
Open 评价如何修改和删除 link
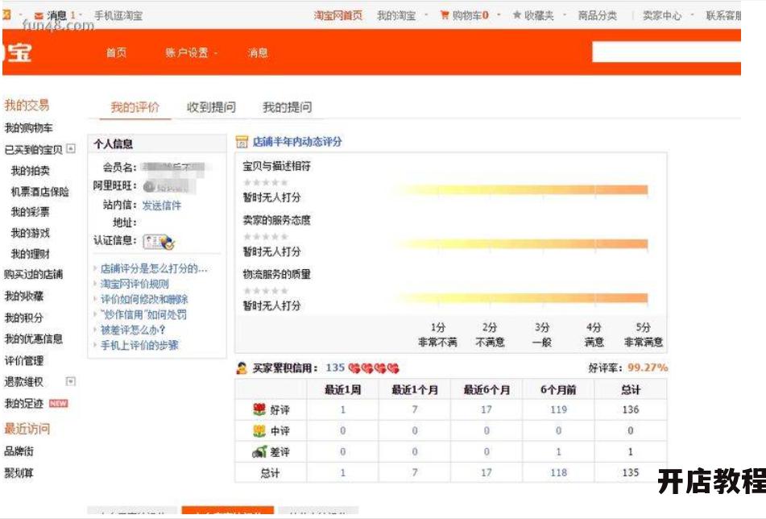[144, 299]
